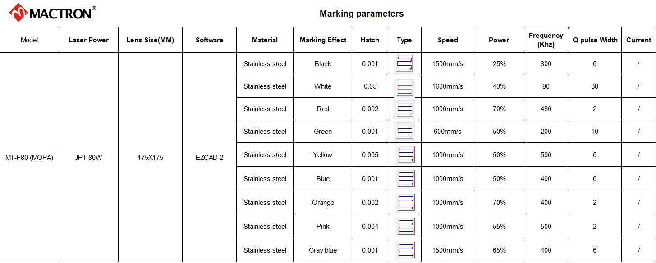Viewport: 656px width, 263px height.
Task: Select the 200 frequency cell
Action: 546,131
